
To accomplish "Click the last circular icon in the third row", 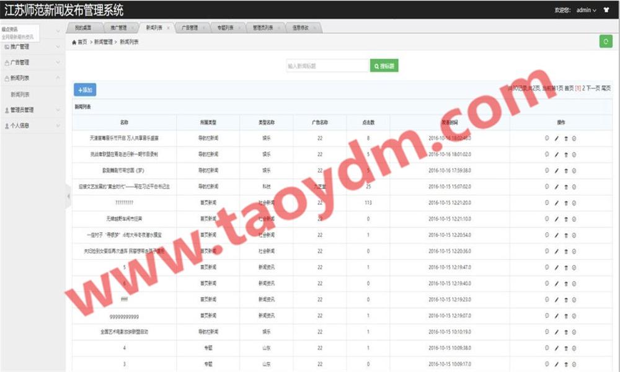I will [574, 170].
